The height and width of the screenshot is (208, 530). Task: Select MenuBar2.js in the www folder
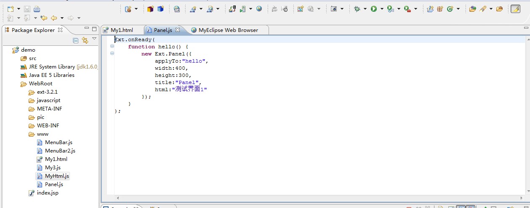coord(60,151)
